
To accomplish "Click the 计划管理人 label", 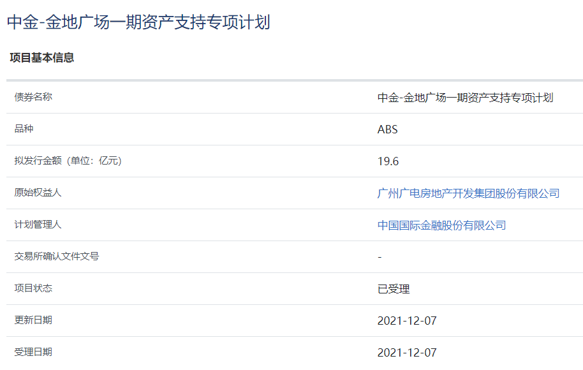I will (38, 225).
